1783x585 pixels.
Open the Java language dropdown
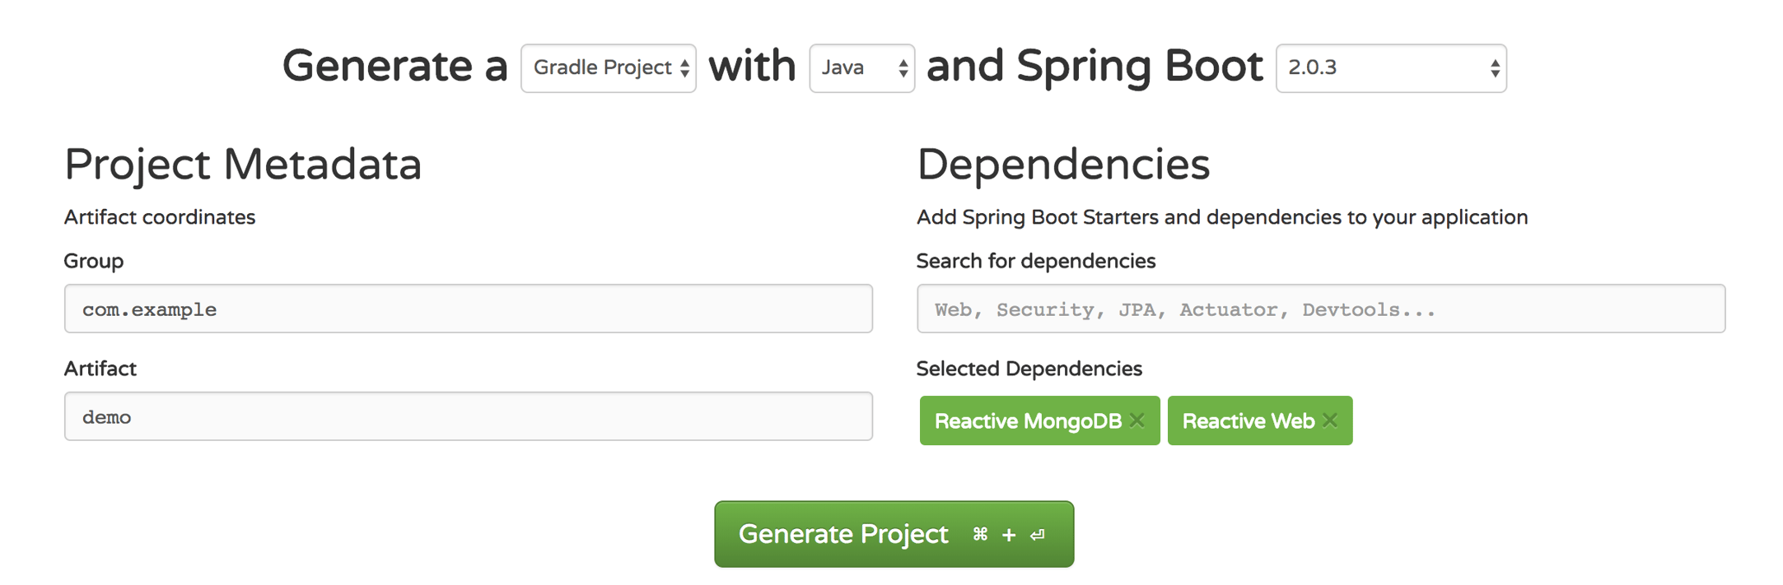click(861, 68)
